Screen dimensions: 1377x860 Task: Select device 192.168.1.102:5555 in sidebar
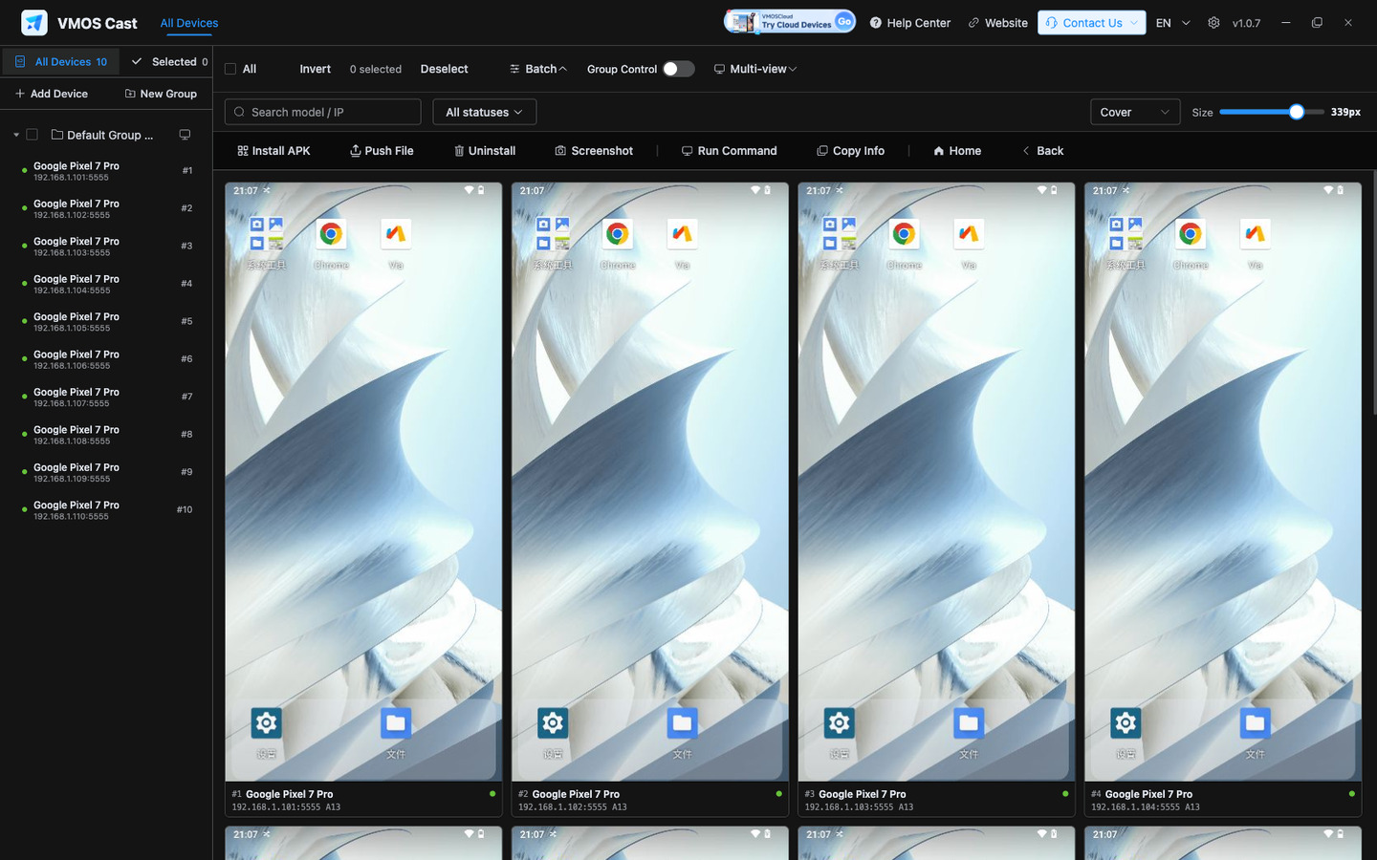coord(106,208)
